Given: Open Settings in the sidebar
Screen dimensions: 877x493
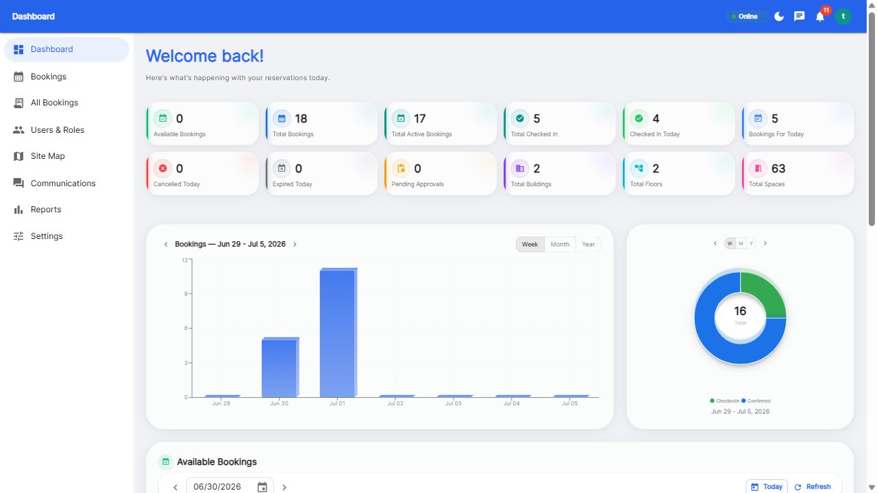Looking at the screenshot, I should coord(66,236).
